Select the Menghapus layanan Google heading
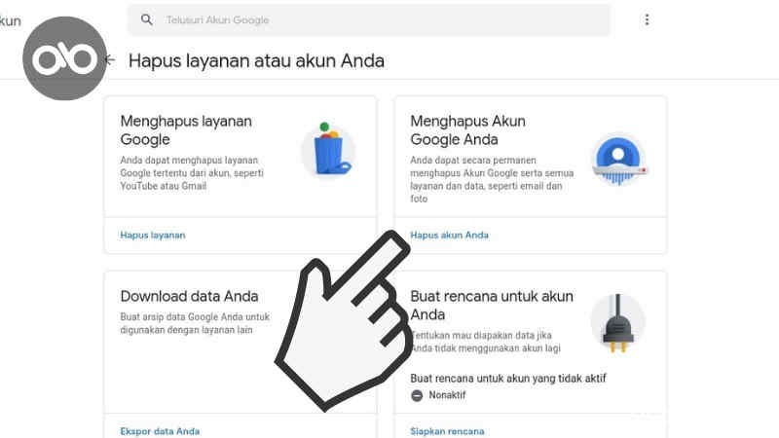 click(186, 130)
